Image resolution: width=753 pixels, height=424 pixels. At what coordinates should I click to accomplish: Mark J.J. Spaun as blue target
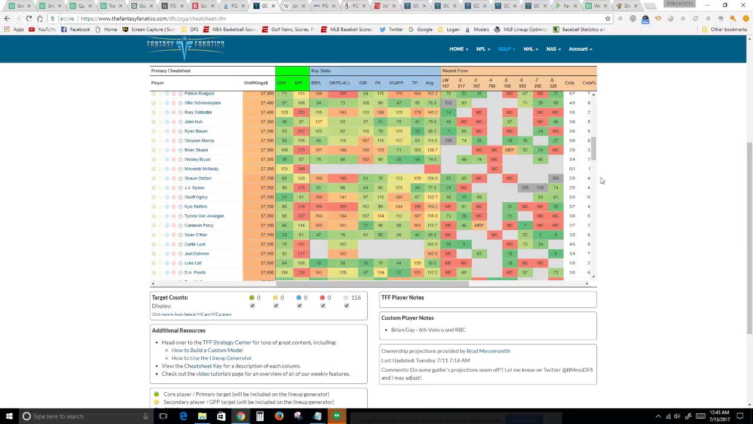(167, 188)
